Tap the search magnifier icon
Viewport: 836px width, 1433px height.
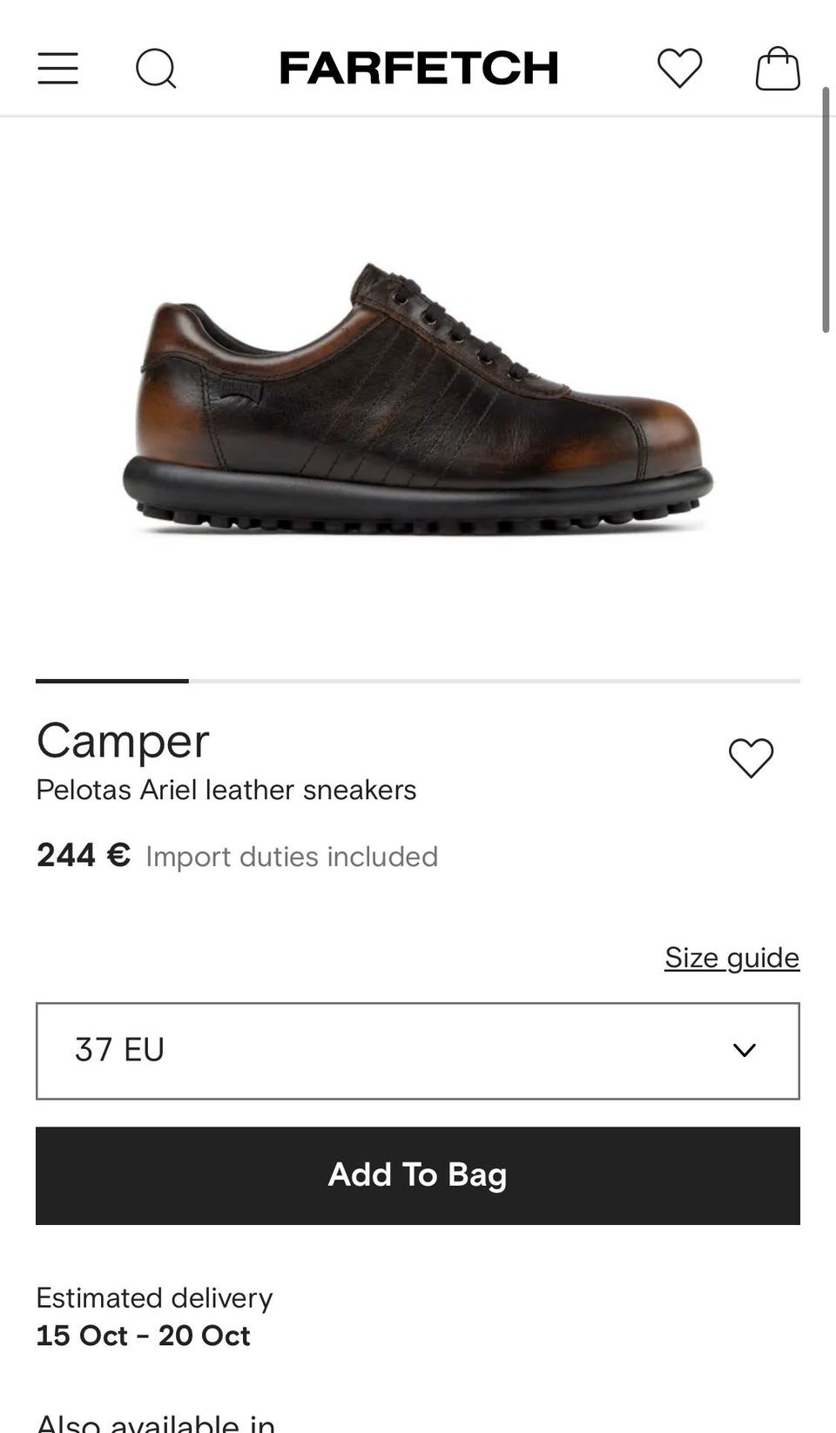pyautogui.click(x=156, y=68)
